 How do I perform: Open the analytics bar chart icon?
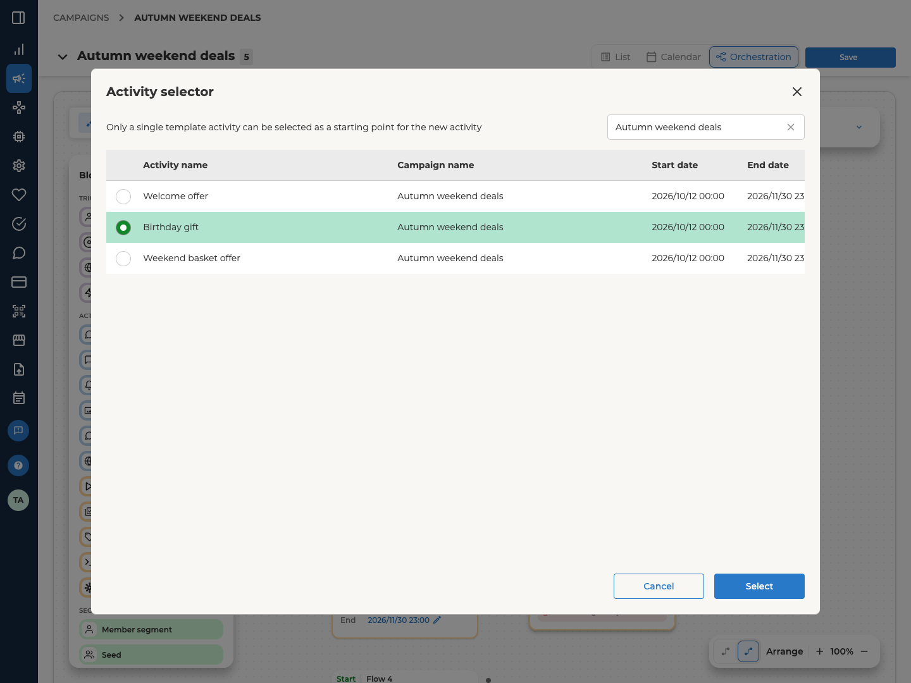click(x=19, y=49)
